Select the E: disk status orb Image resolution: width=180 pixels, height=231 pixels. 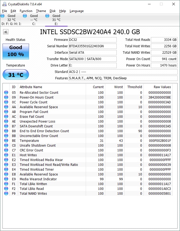pyautogui.click(x=47, y=16)
